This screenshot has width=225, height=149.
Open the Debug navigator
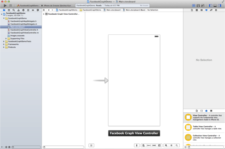click(x=28, y=10)
